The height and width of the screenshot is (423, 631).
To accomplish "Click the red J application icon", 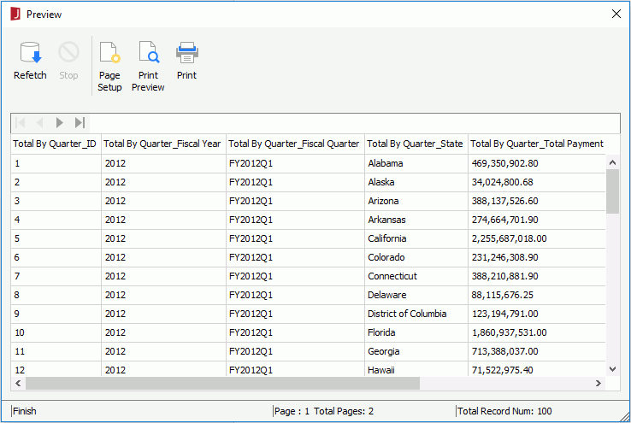I will tap(15, 14).
